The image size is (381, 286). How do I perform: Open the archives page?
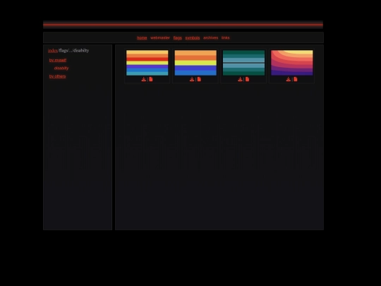tap(211, 37)
